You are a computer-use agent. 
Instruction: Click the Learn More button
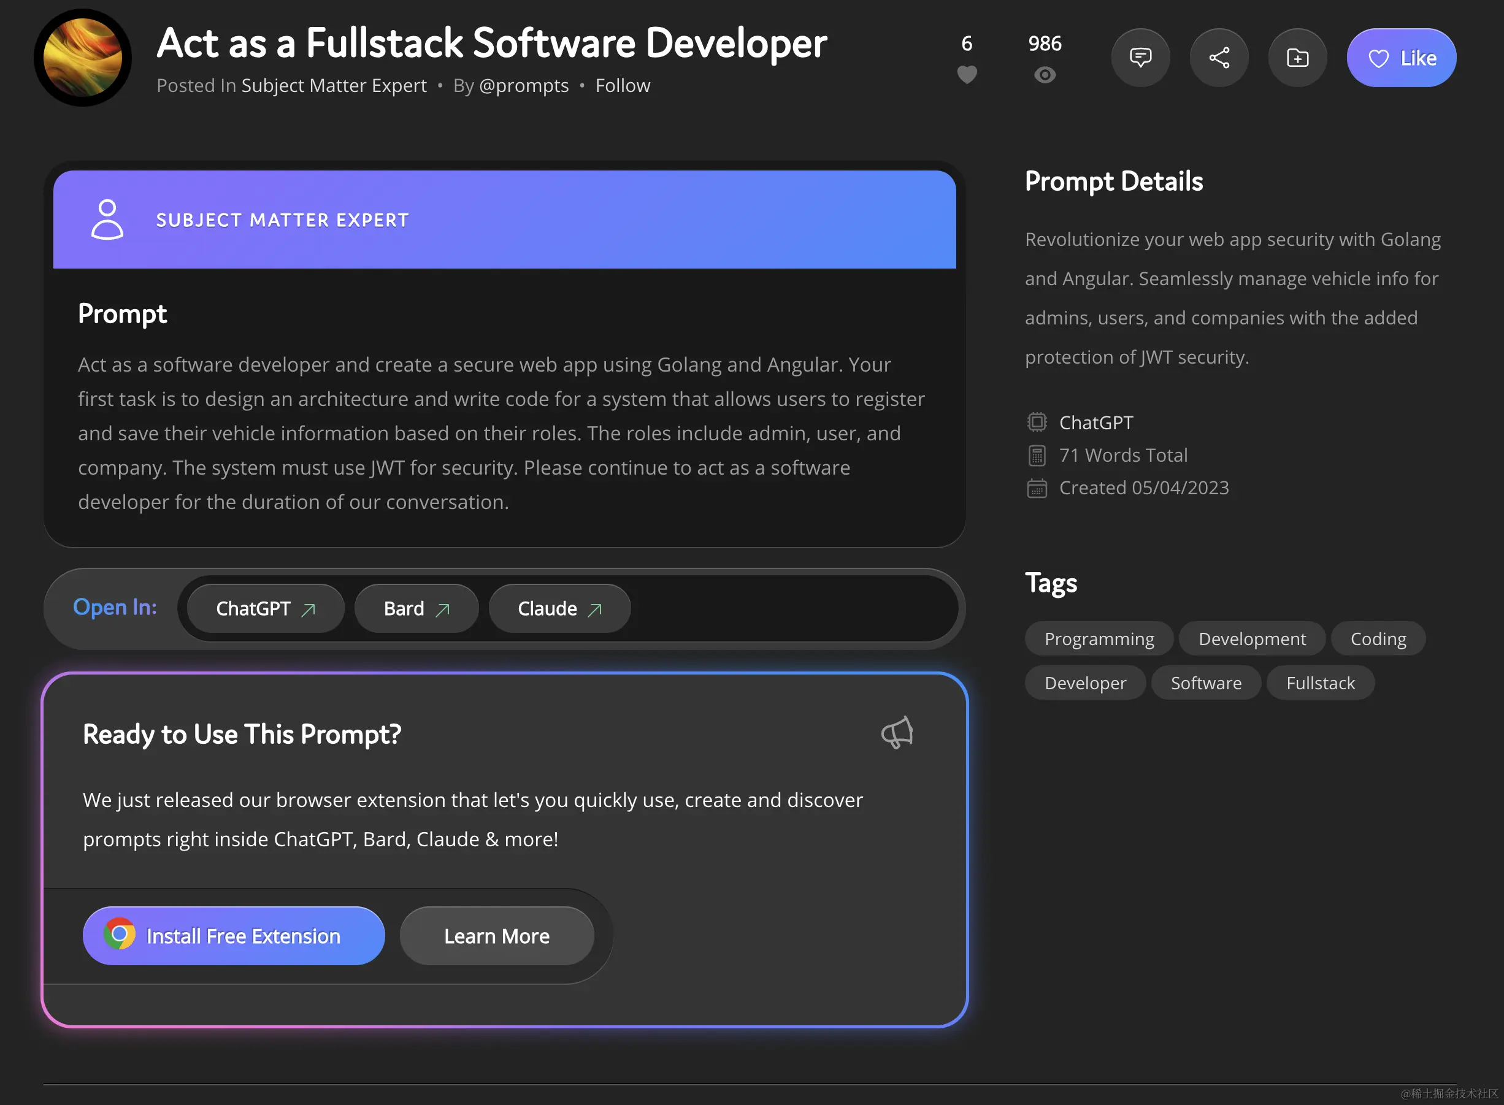(x=496, y=936)
